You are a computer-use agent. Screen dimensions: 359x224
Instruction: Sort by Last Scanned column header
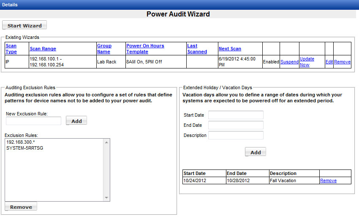(x=197, y=49)
